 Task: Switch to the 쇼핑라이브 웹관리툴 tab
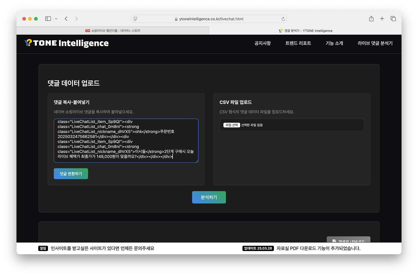click(113, 31)
